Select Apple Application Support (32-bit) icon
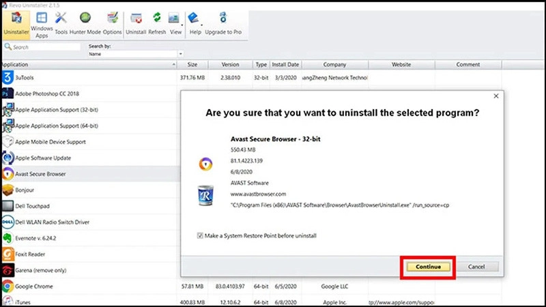 [x=8, y=110]
